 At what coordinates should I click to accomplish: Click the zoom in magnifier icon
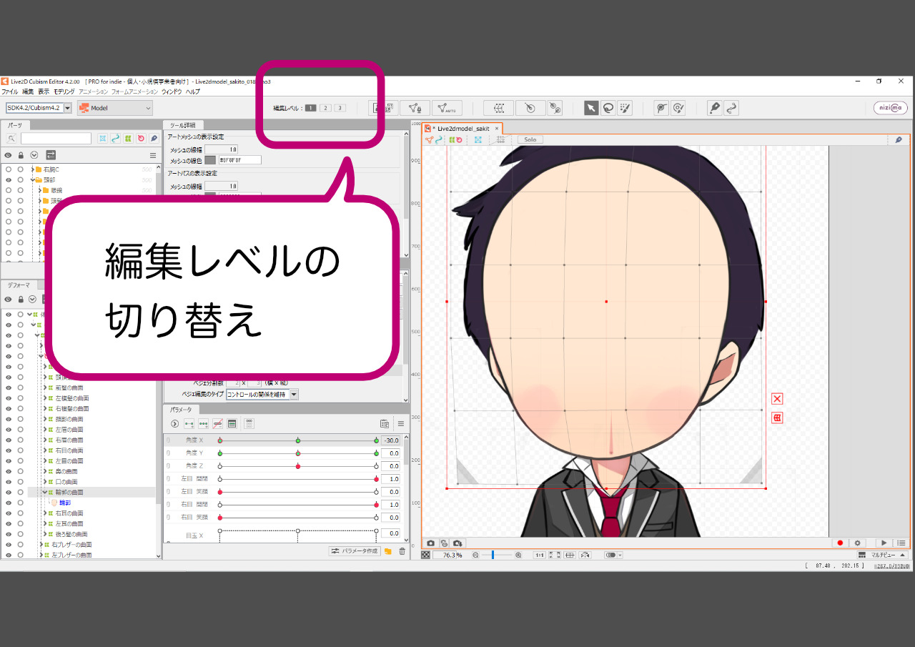[x=518, y=555]
